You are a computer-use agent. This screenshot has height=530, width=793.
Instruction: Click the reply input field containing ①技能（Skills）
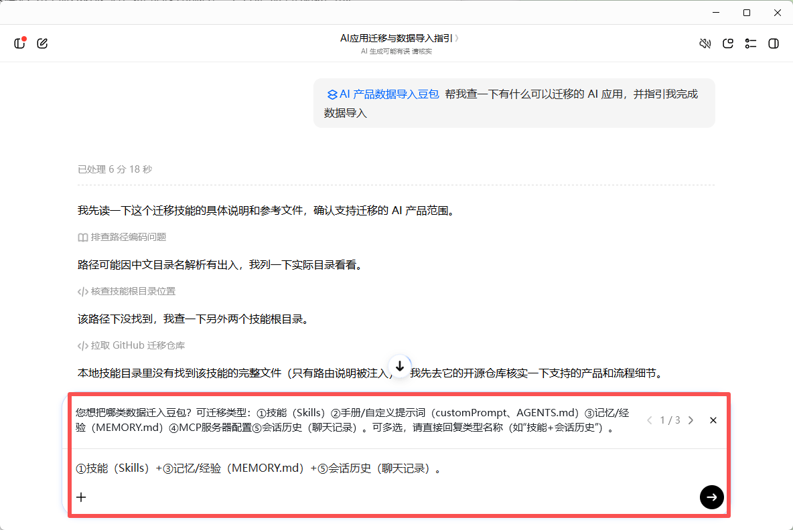[x=399, y=468]
